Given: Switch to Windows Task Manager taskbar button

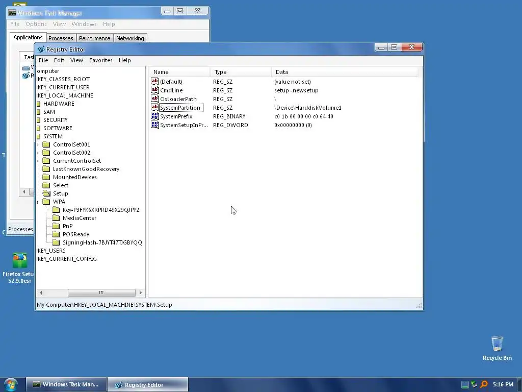Looking at the screenshot, I should pyautogui.click(x=66, y=384).
